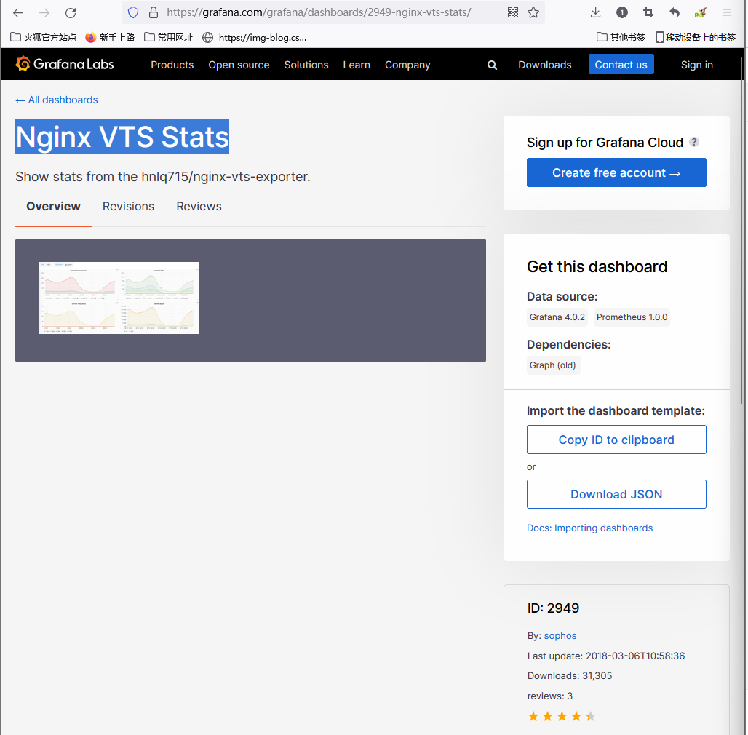View site security via padlock icon
Screen dimensions: 748x735
point(153,12)
